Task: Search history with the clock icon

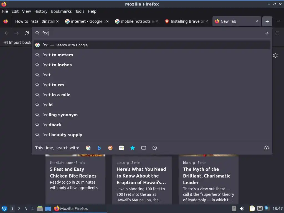Action: tap(155, 148)
